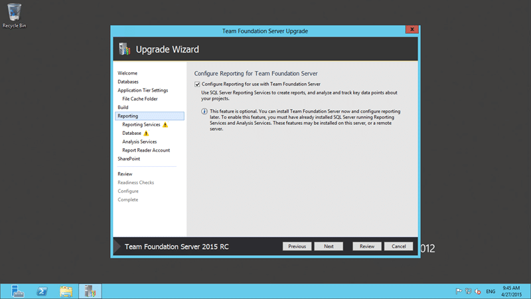Click the speaker volume tray icon

(x=478, y=291)
